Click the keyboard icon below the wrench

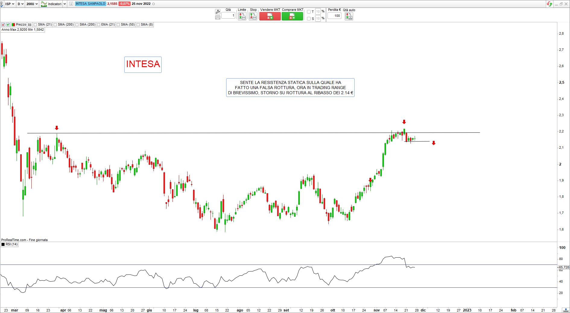pyautogui.click(x=218, y=17)
